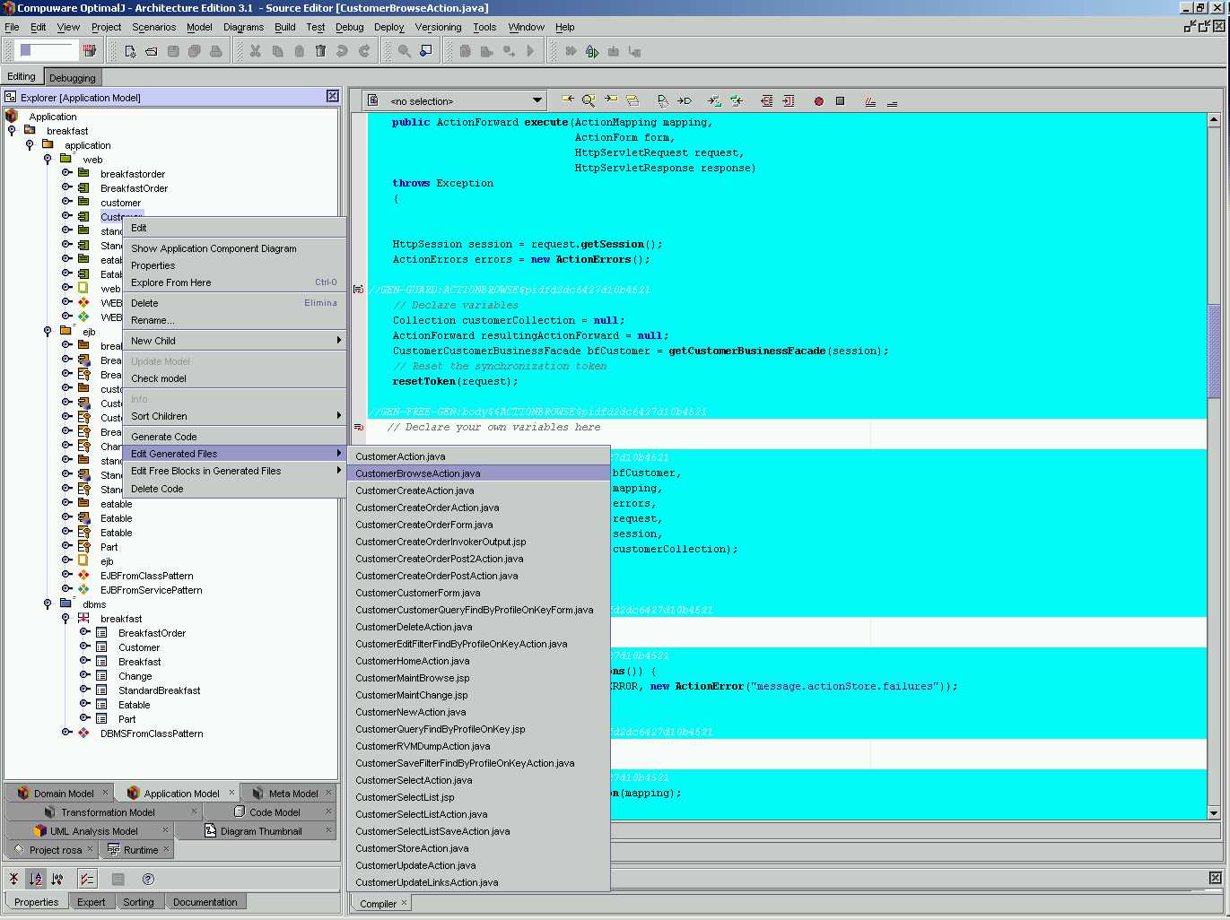Open the Documentation tab

(x=205, y=902)
